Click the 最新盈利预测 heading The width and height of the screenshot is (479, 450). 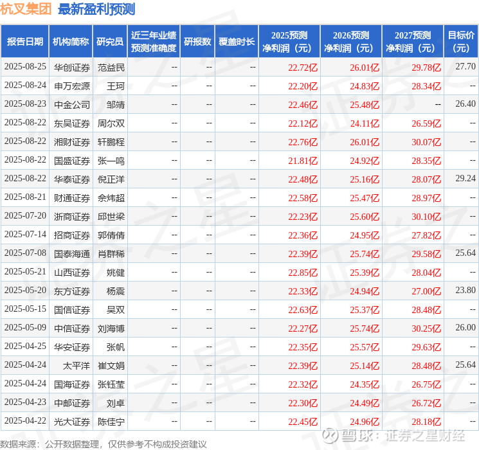tap(96, 9)
